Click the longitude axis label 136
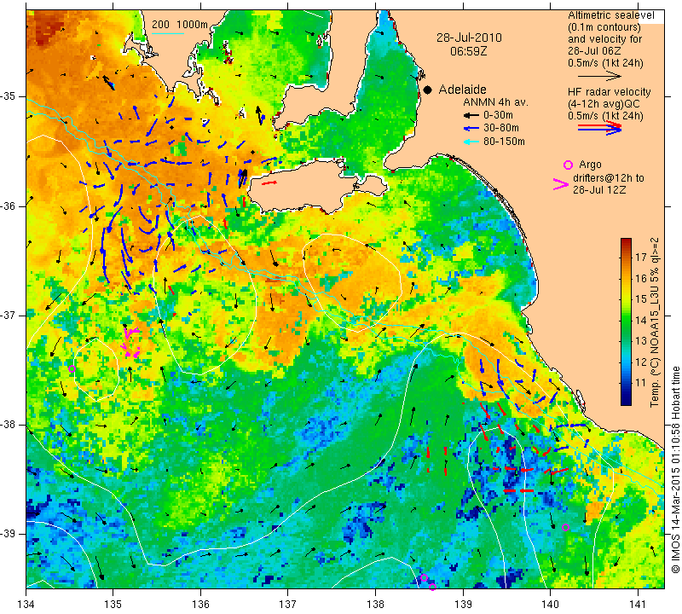Screen dimensions: 682x614 click(200, 605)
